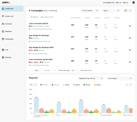The image size is (137, 122).
Task: Open Engagement by Industry dropdown
Action: [91, 78]
